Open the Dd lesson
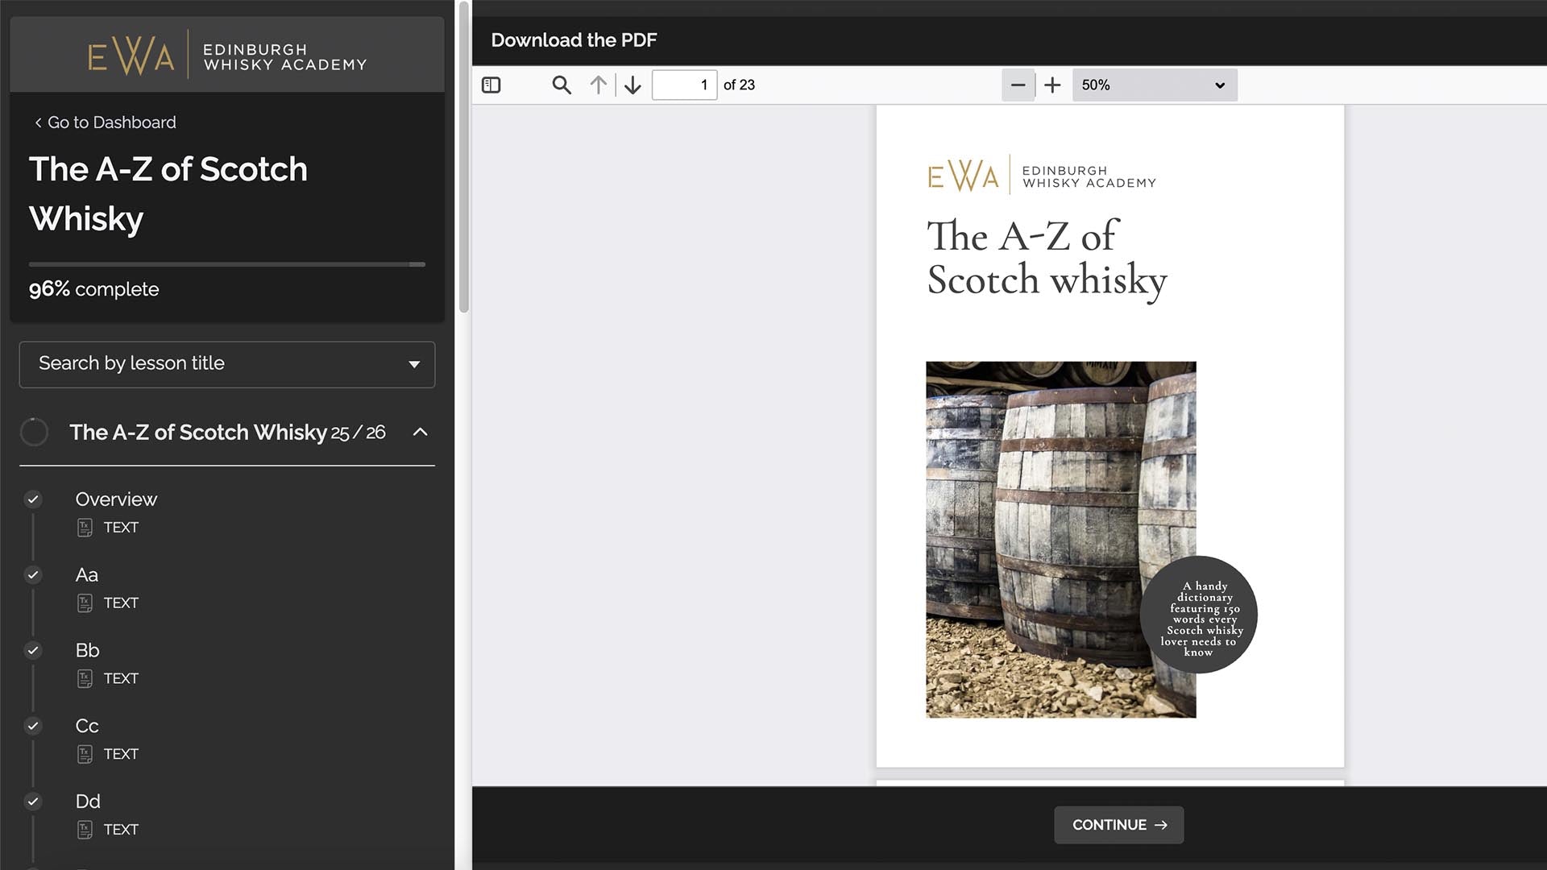The height and width of the screenshot is (870, 1547). pos(88,802)
